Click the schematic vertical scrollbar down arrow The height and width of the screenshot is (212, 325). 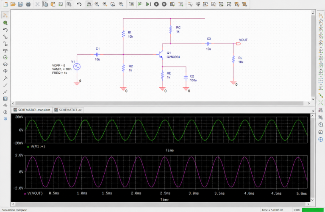pyautogui.click(x=313, y=99)
